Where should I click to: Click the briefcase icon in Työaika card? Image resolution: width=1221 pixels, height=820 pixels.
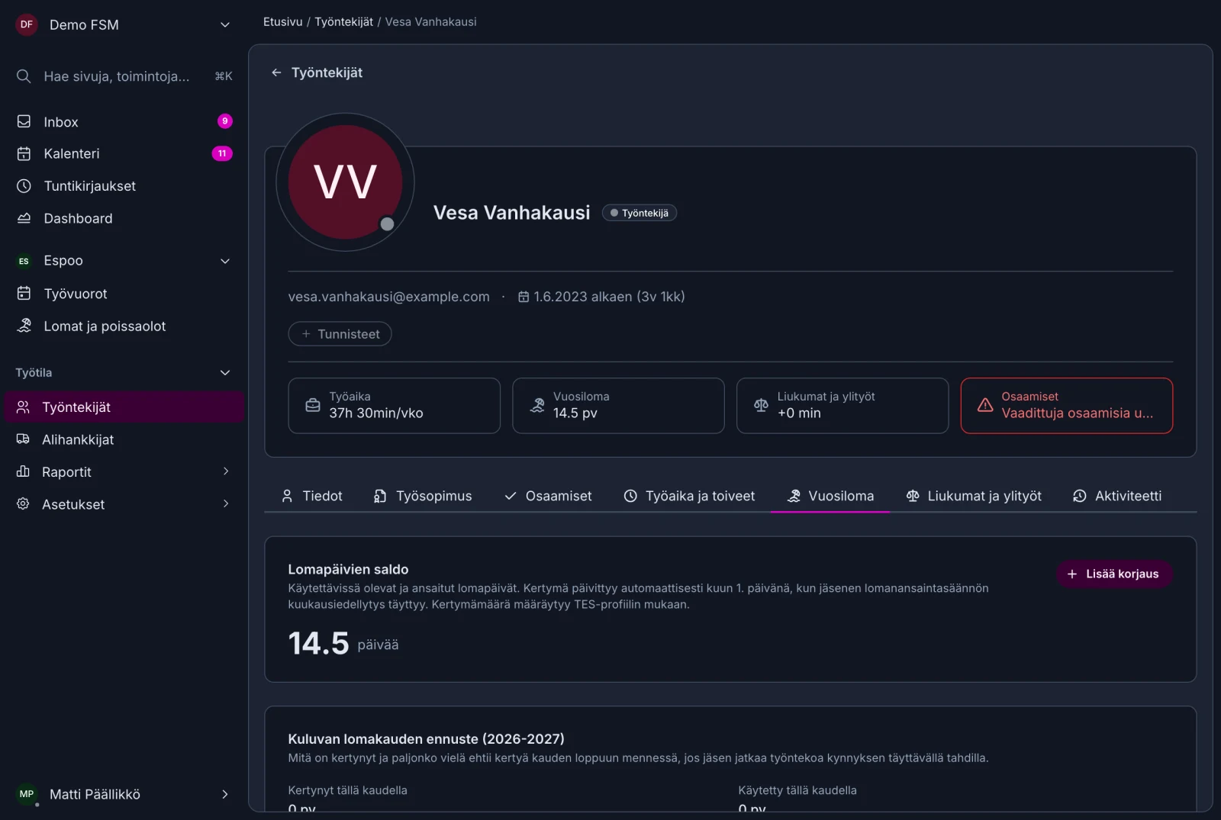[313, 405]
